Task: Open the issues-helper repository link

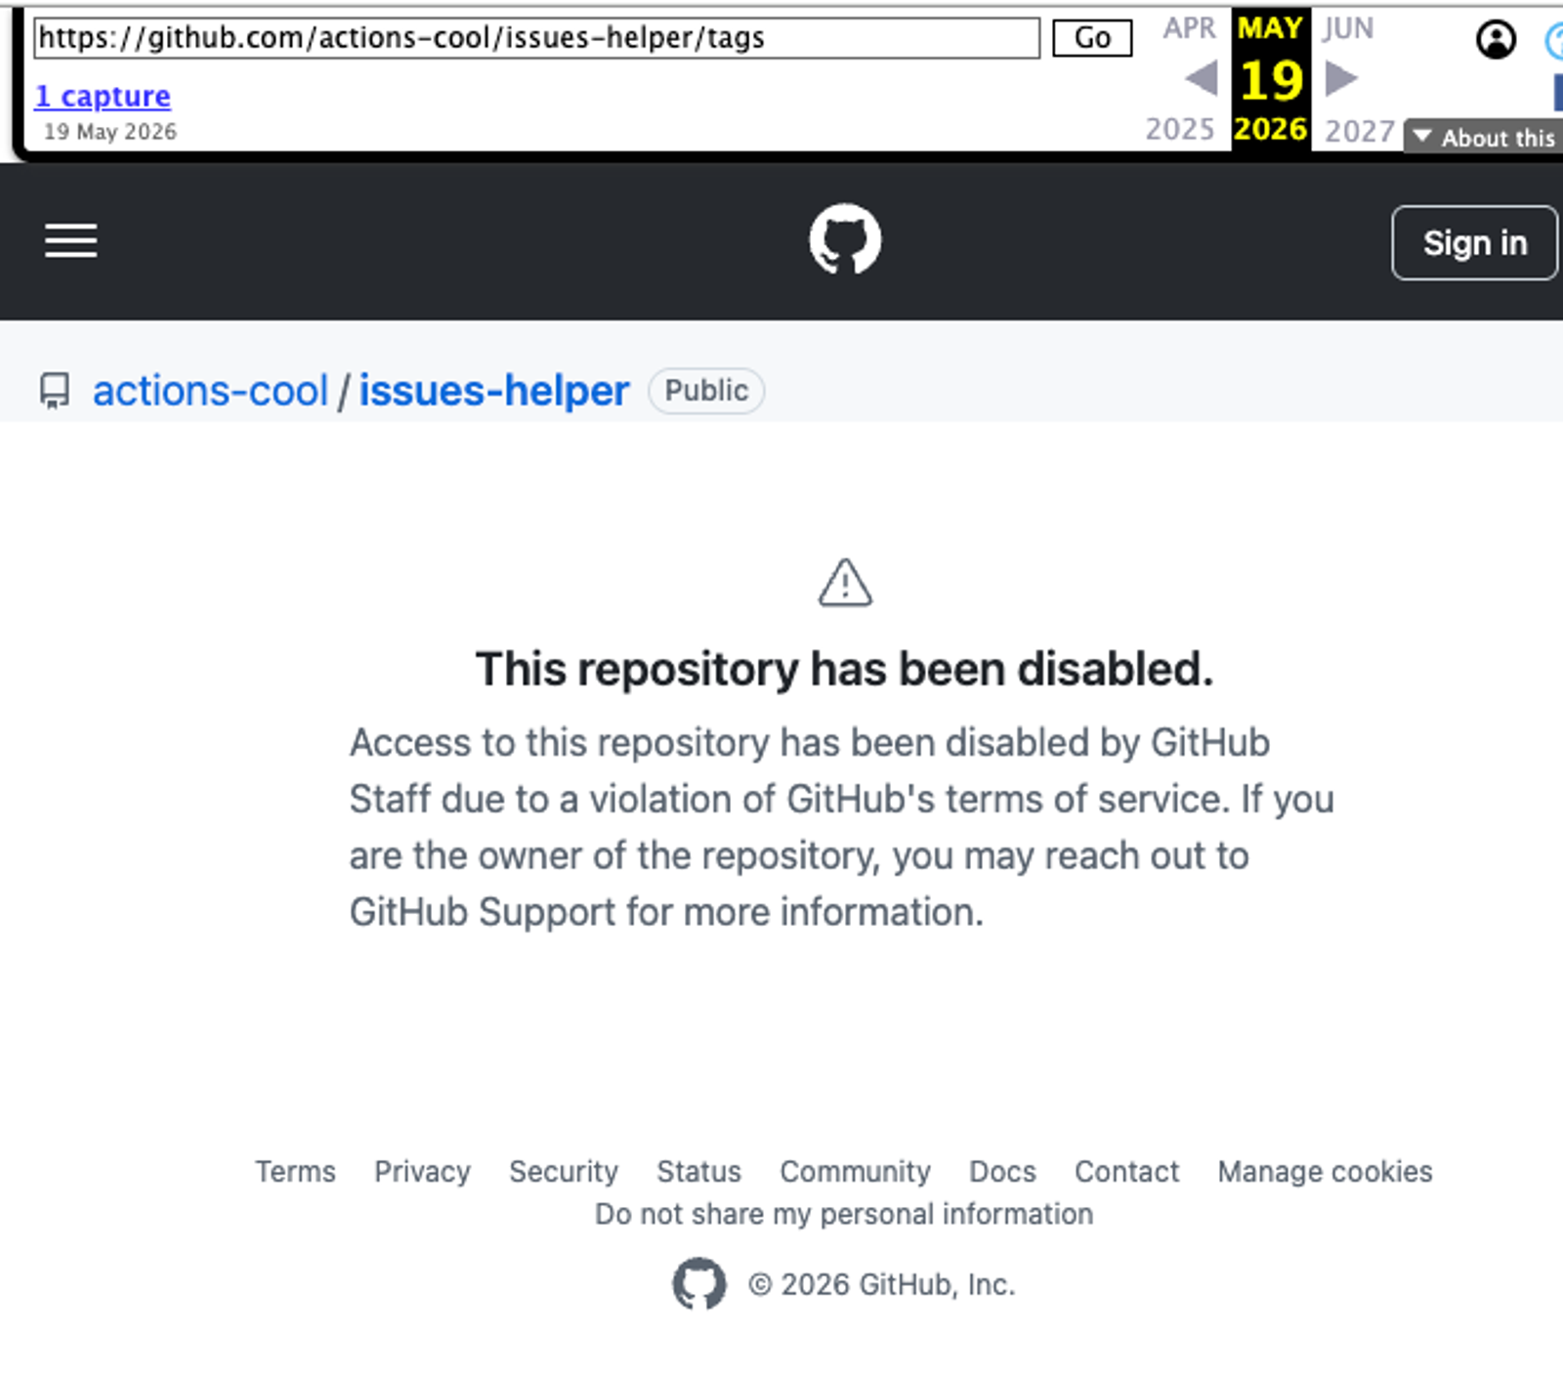Action: (494, 391)
